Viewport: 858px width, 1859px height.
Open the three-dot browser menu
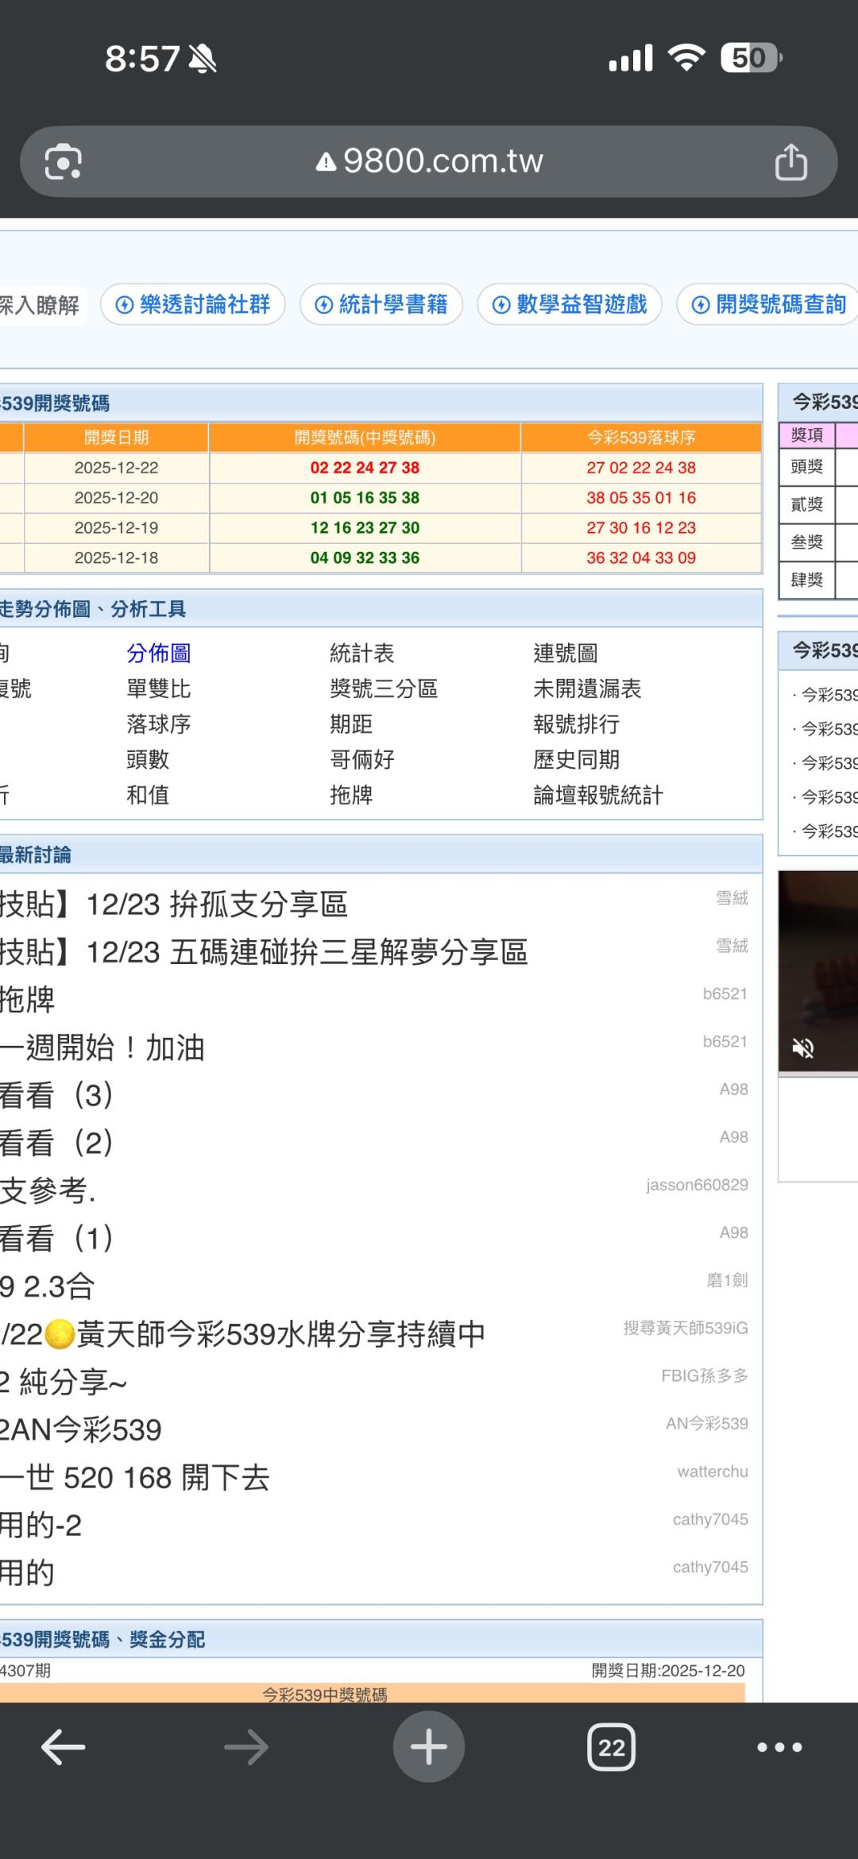(779, 1747)
